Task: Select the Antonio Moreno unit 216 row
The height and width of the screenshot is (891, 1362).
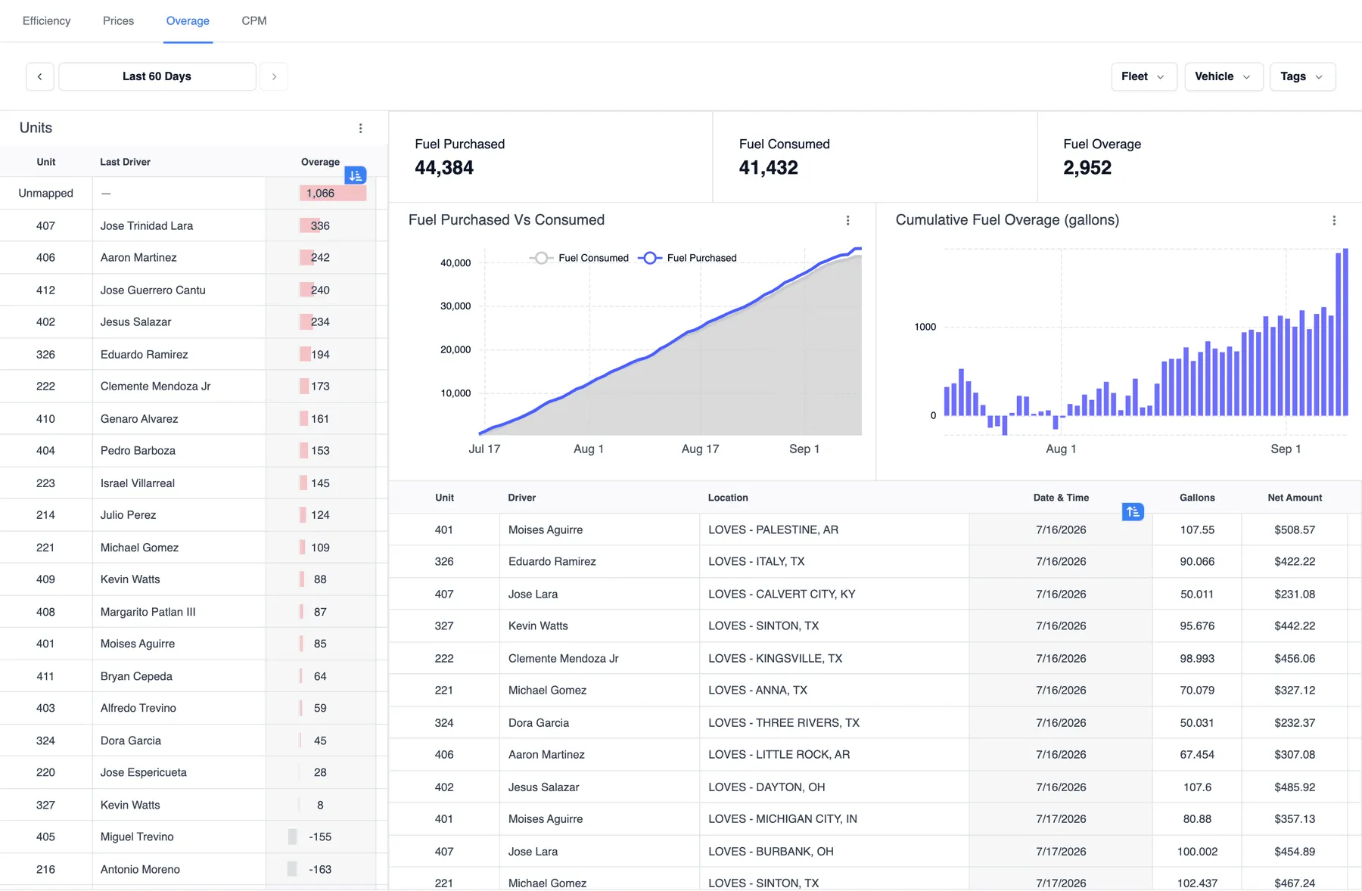Action: tap(194, 869)
